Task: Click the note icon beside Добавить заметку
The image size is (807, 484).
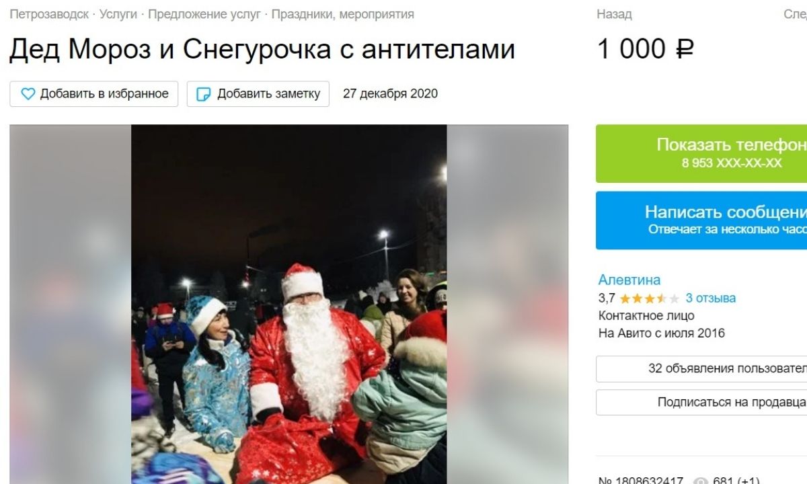Action: [203, 94]
